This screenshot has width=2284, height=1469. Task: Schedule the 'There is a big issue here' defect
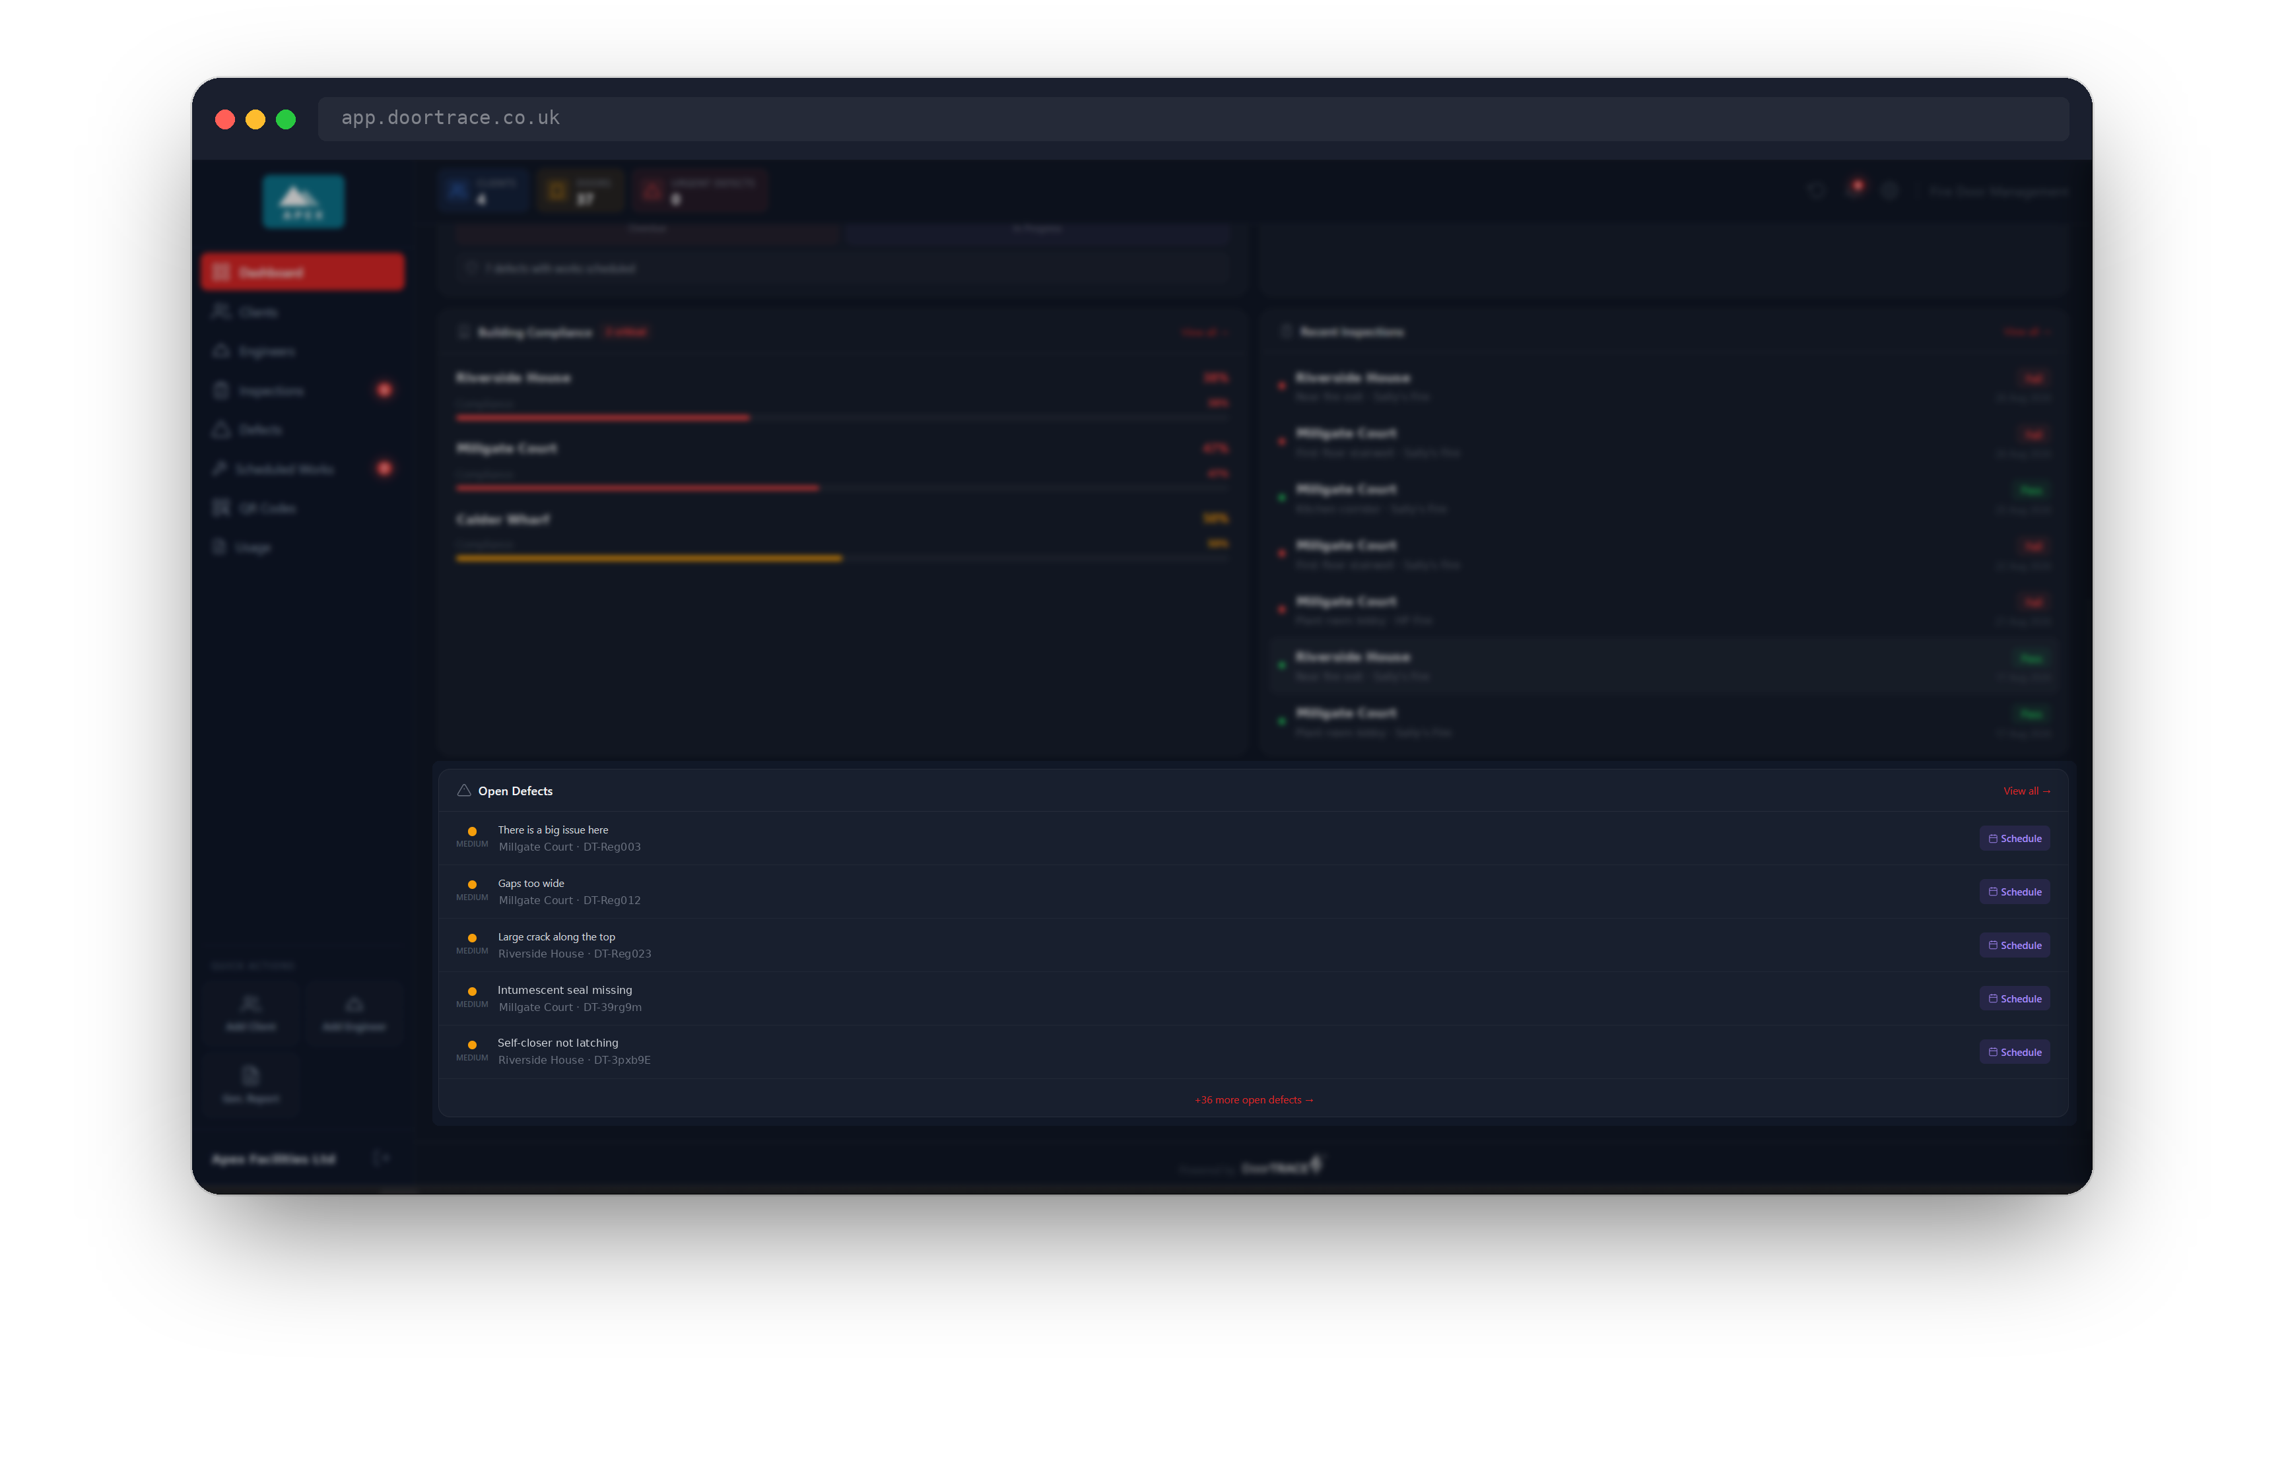pos(2014,839)
